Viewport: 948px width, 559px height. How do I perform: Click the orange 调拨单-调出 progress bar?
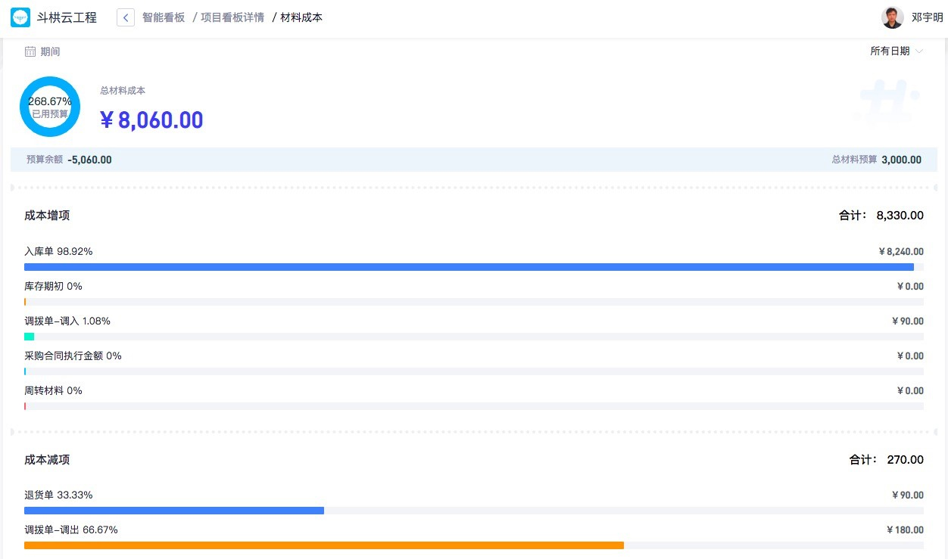(324, 545)
